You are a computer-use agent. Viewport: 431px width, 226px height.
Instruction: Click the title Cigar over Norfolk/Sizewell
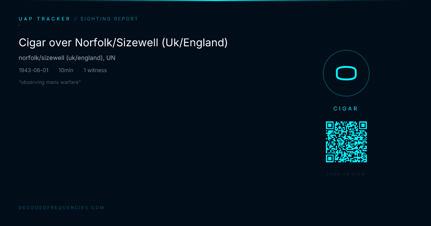[x=123, y=43]
